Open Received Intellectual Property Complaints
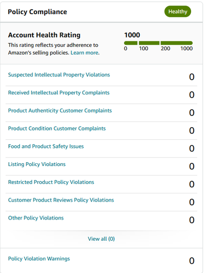This screenshot has width=207, height=273. pyautogui.click(x=59, y=93)
